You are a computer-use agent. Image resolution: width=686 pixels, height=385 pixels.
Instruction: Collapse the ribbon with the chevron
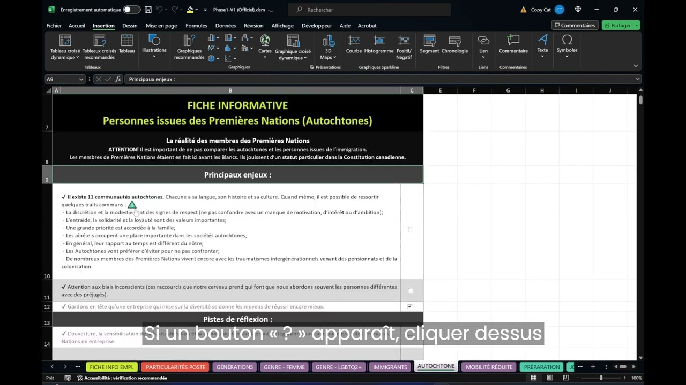636,66
